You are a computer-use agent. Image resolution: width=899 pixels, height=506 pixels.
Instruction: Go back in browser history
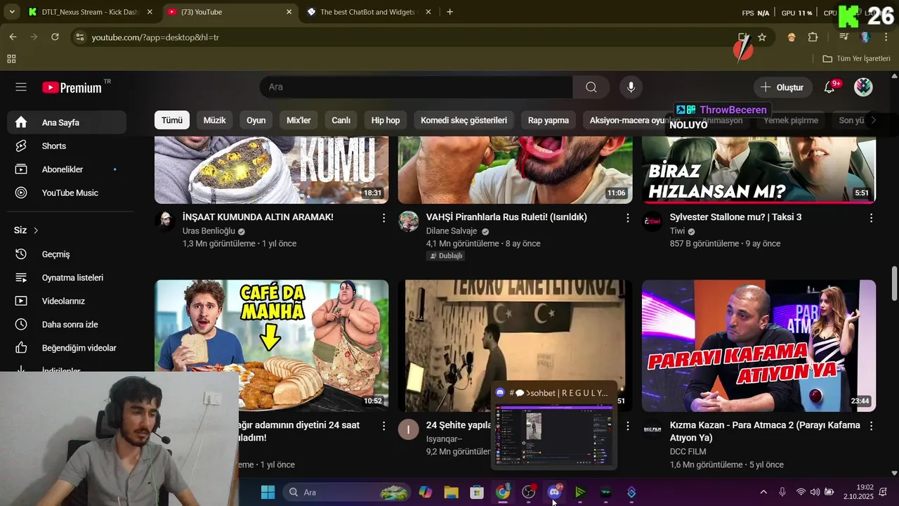tap(13, 37)
